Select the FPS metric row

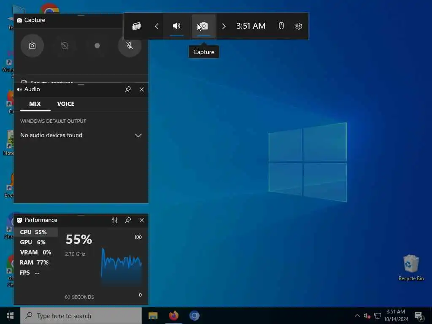click(x=36, y=273)
